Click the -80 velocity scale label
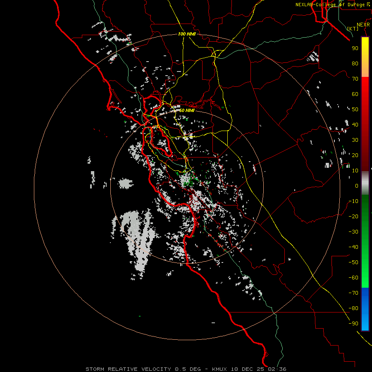Image resolution: width=372 pixels, height=372 pixels. [353, 308]
